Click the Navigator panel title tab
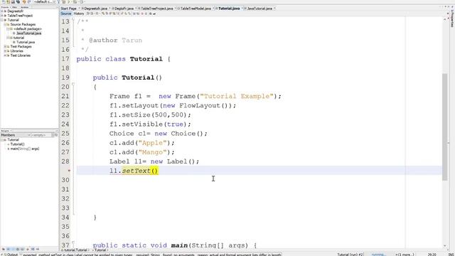The image size is (455, 256). [x=5, y=131]
